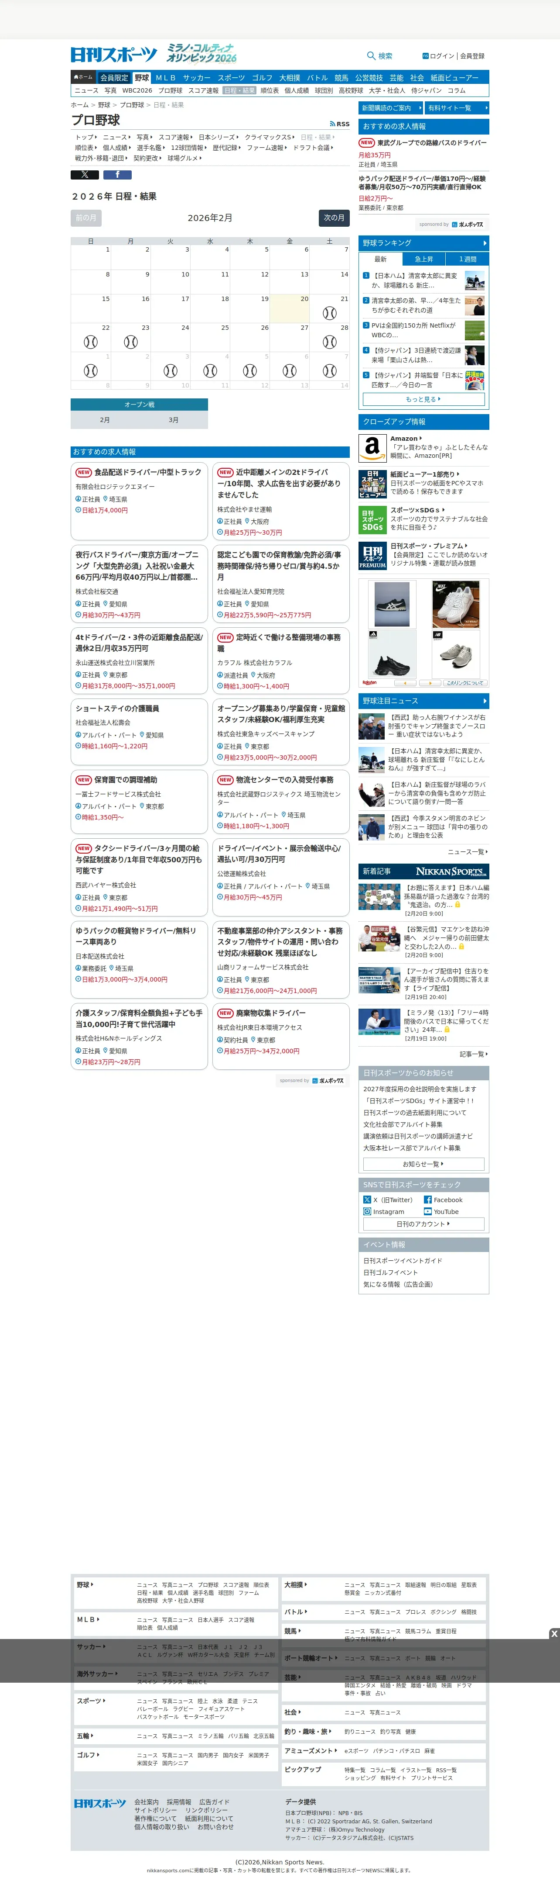
Task: Open the baseball icon on March 3
Action: point(170,371)
